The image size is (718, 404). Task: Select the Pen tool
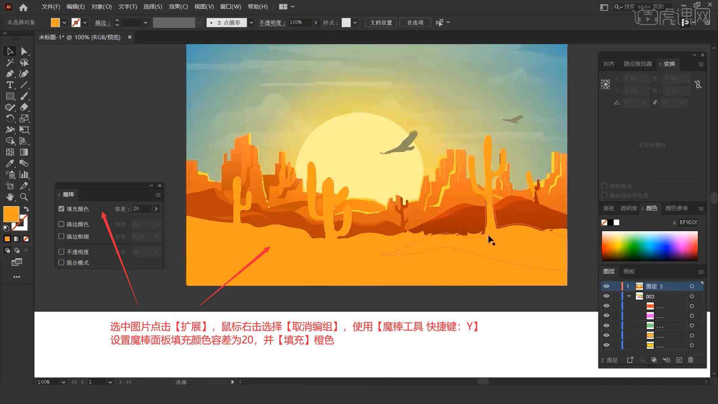click(x=9, y=73)
